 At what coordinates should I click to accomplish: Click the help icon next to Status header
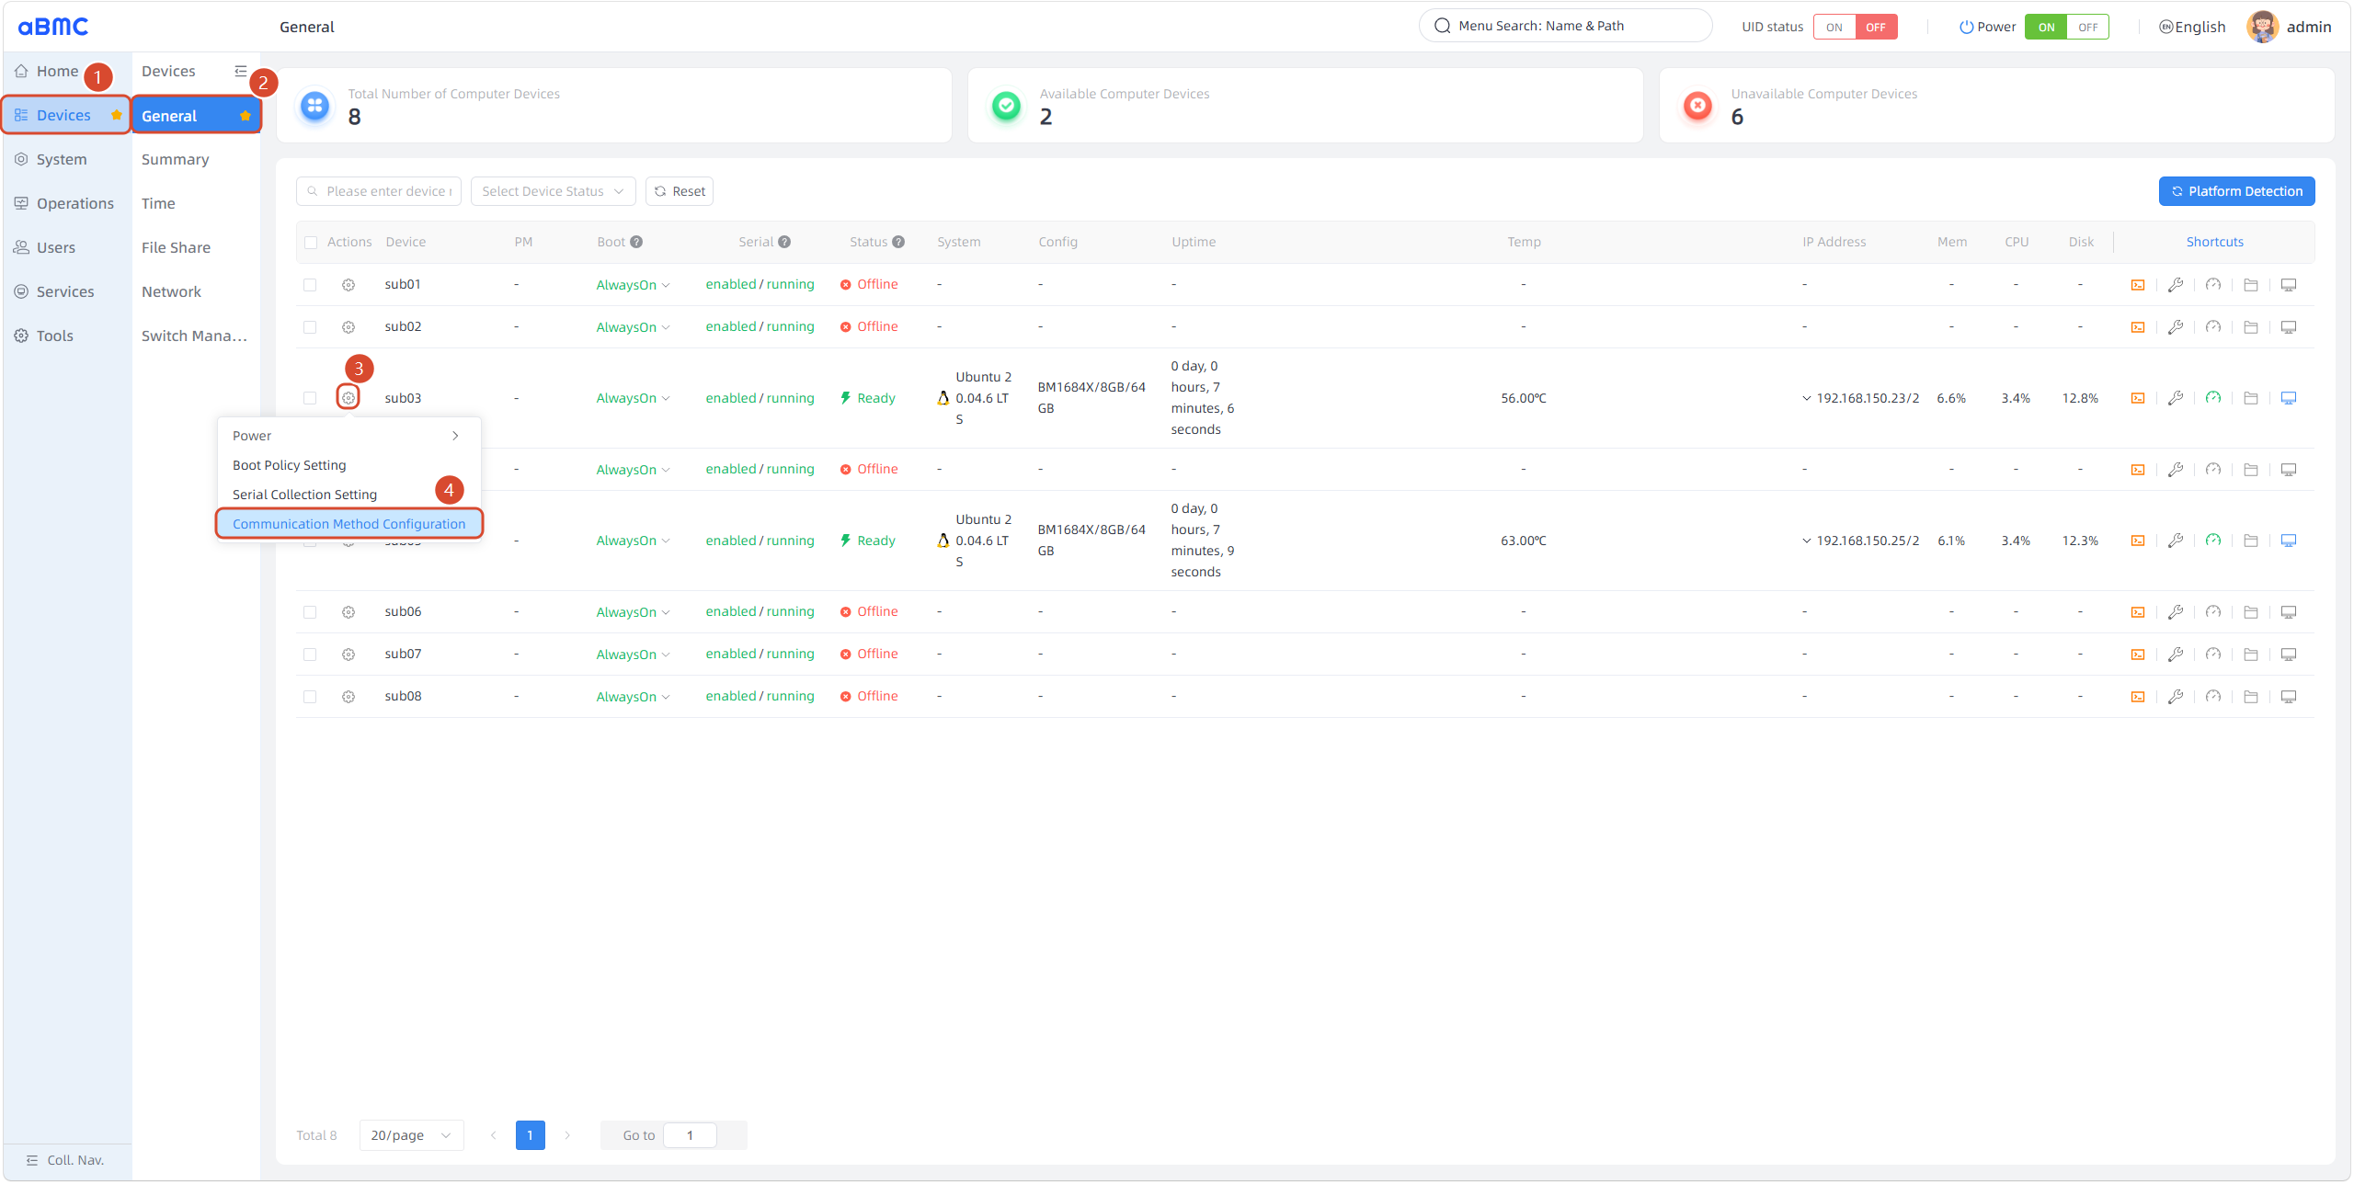click(x=898, y=242)
